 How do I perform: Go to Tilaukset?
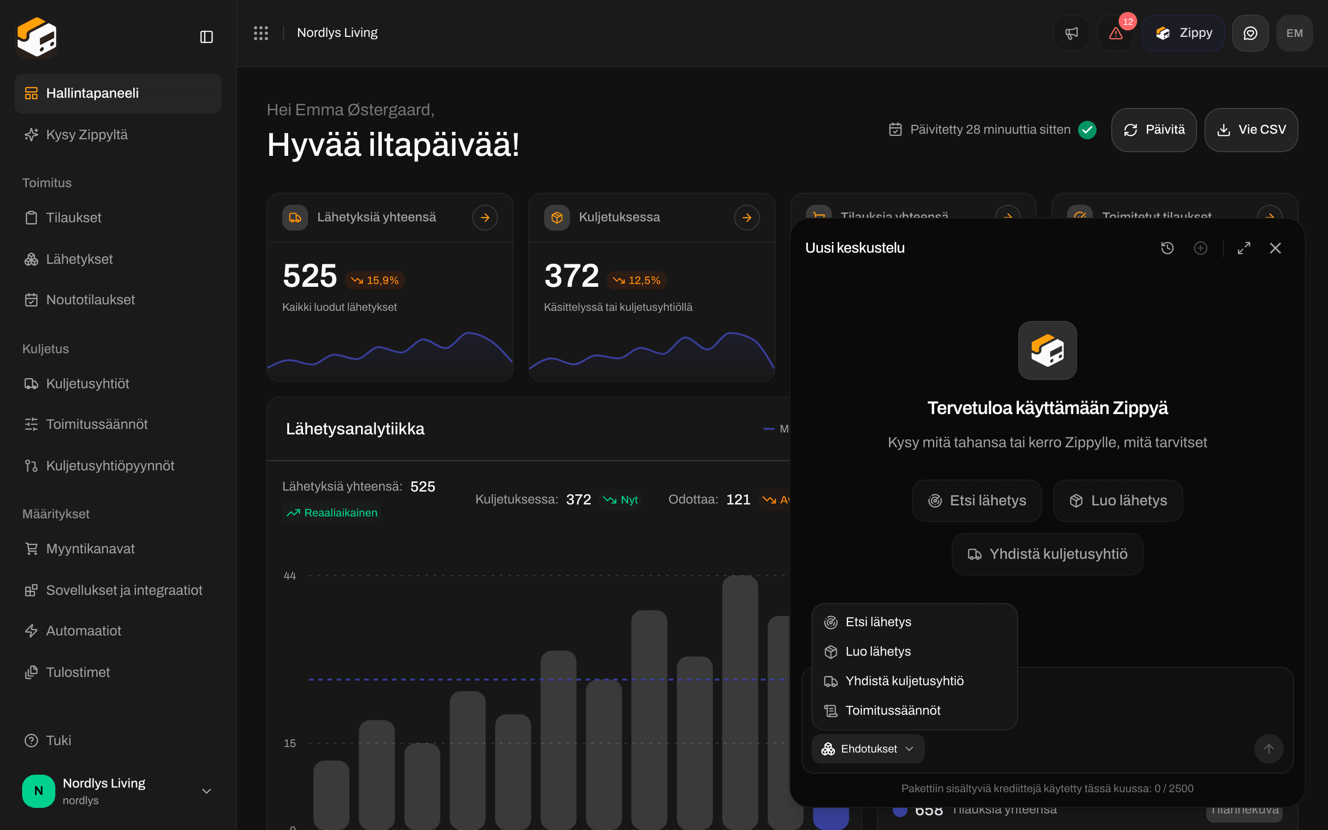point(118,217)
